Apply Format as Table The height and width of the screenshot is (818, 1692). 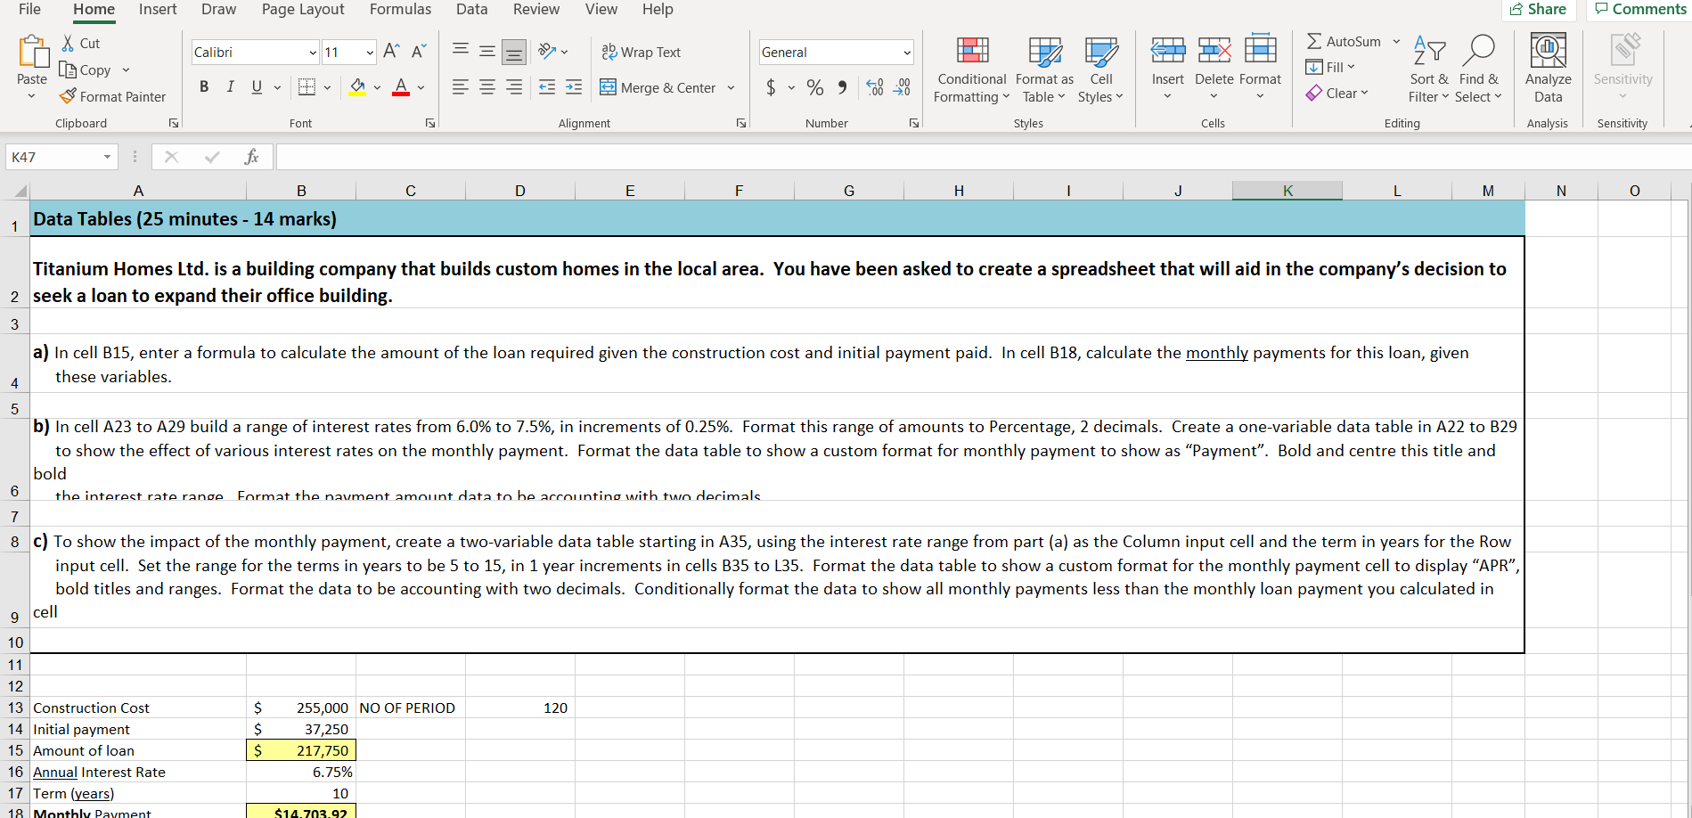coord(1043,71)
